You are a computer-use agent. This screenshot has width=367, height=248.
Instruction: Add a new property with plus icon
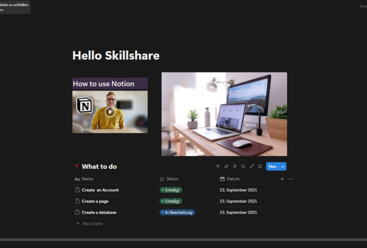(x=282, y=179)
